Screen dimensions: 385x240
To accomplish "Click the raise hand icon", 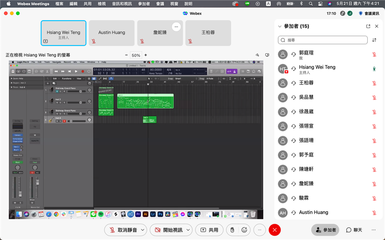I will coord(232,230).
